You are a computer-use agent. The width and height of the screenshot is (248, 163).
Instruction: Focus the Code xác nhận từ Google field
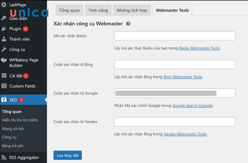(175, 93)
